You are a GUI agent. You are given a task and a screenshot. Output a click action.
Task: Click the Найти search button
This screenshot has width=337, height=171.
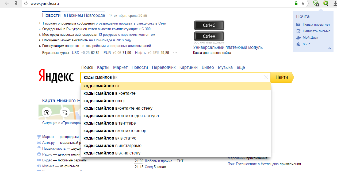coord(282,77)
